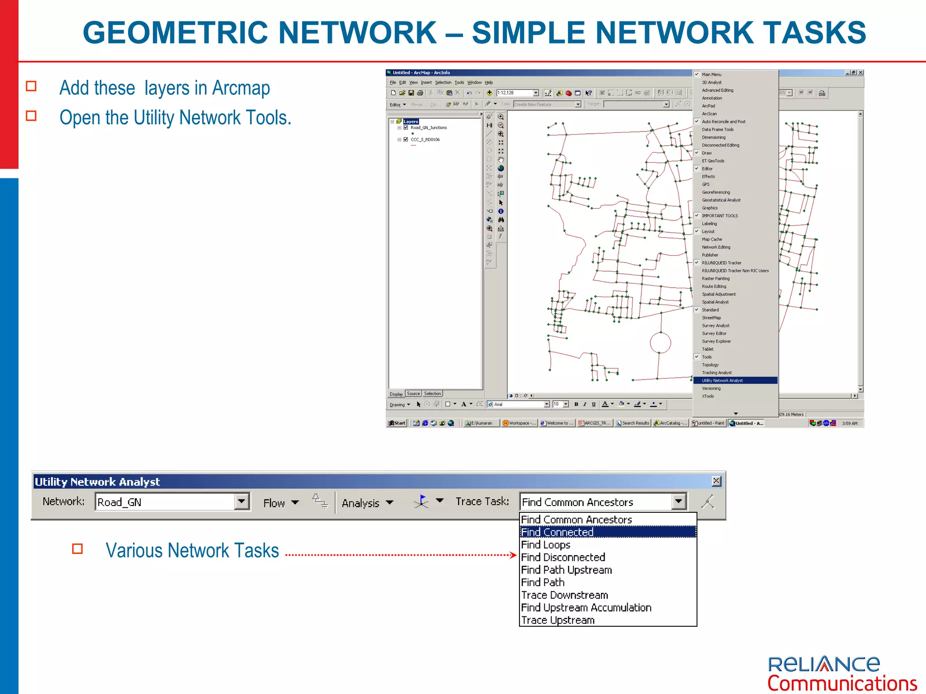
Task: Click the What's This help pointer icon
Action: (588, 93)
